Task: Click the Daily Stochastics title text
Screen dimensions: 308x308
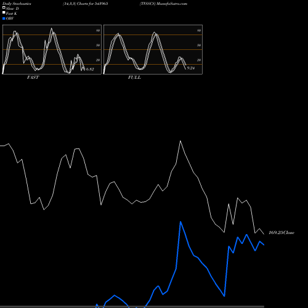Action: (x=17, y=4)
